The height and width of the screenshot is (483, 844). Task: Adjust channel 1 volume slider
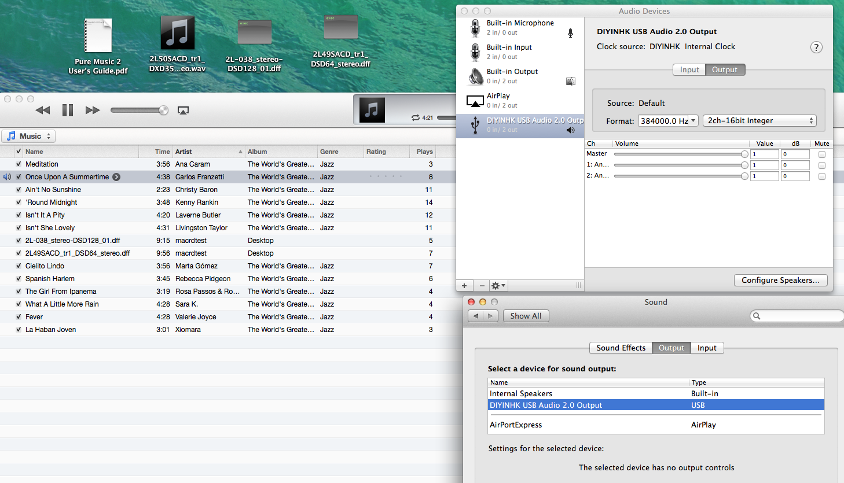(x=681, y=165)
